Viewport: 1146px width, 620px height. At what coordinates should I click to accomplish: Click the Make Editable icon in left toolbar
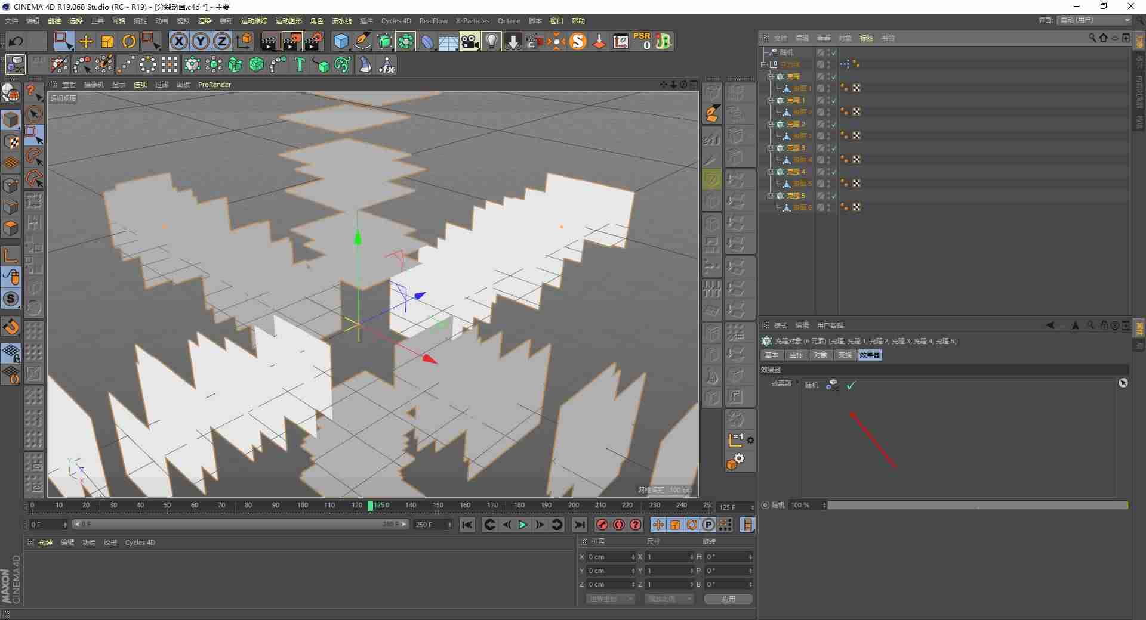pos(11,92)
